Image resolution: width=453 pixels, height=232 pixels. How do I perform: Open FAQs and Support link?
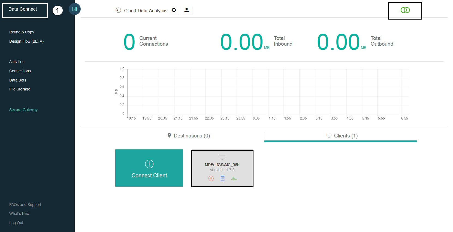25,205
